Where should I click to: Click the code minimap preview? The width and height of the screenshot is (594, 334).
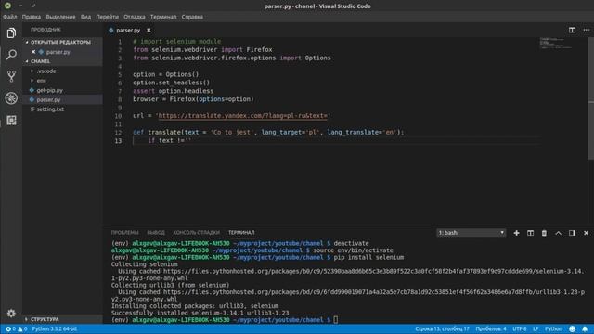556,43
